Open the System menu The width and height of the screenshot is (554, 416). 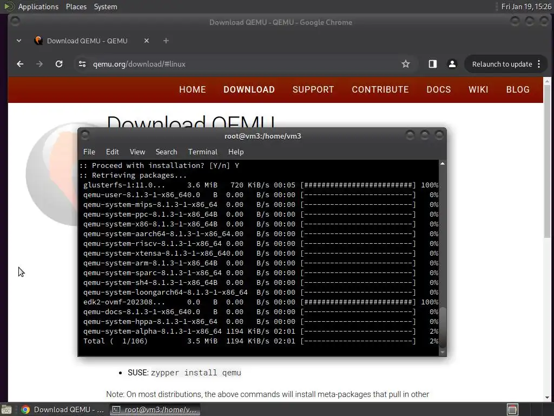point(105,6)
